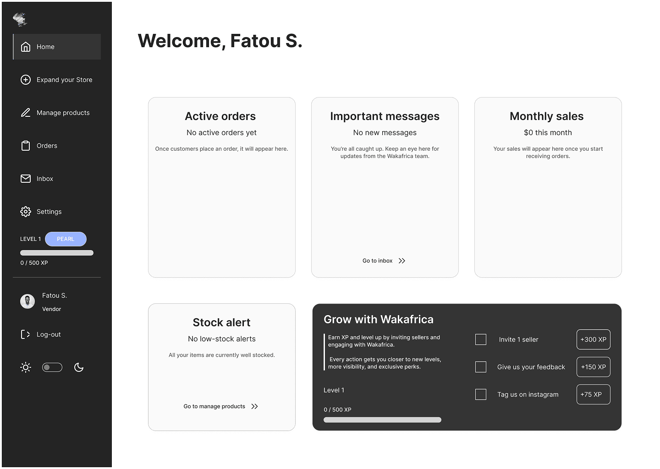Image resolution: width=660 pixels, height=469 pixels.
Task: Open Settings from the sidebar
Action: (57, 212)
